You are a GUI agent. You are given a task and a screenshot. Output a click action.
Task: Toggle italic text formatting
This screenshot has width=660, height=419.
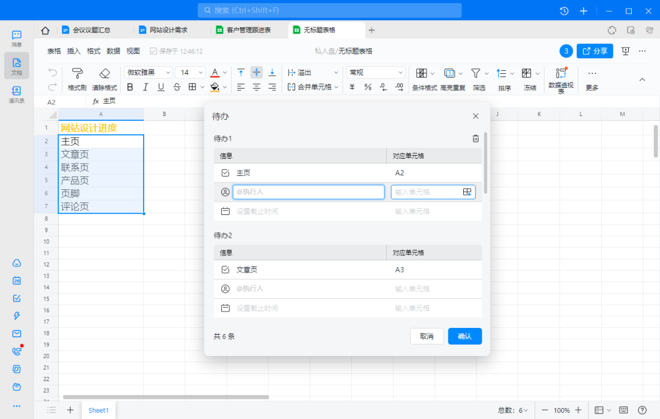coord(145,87)
